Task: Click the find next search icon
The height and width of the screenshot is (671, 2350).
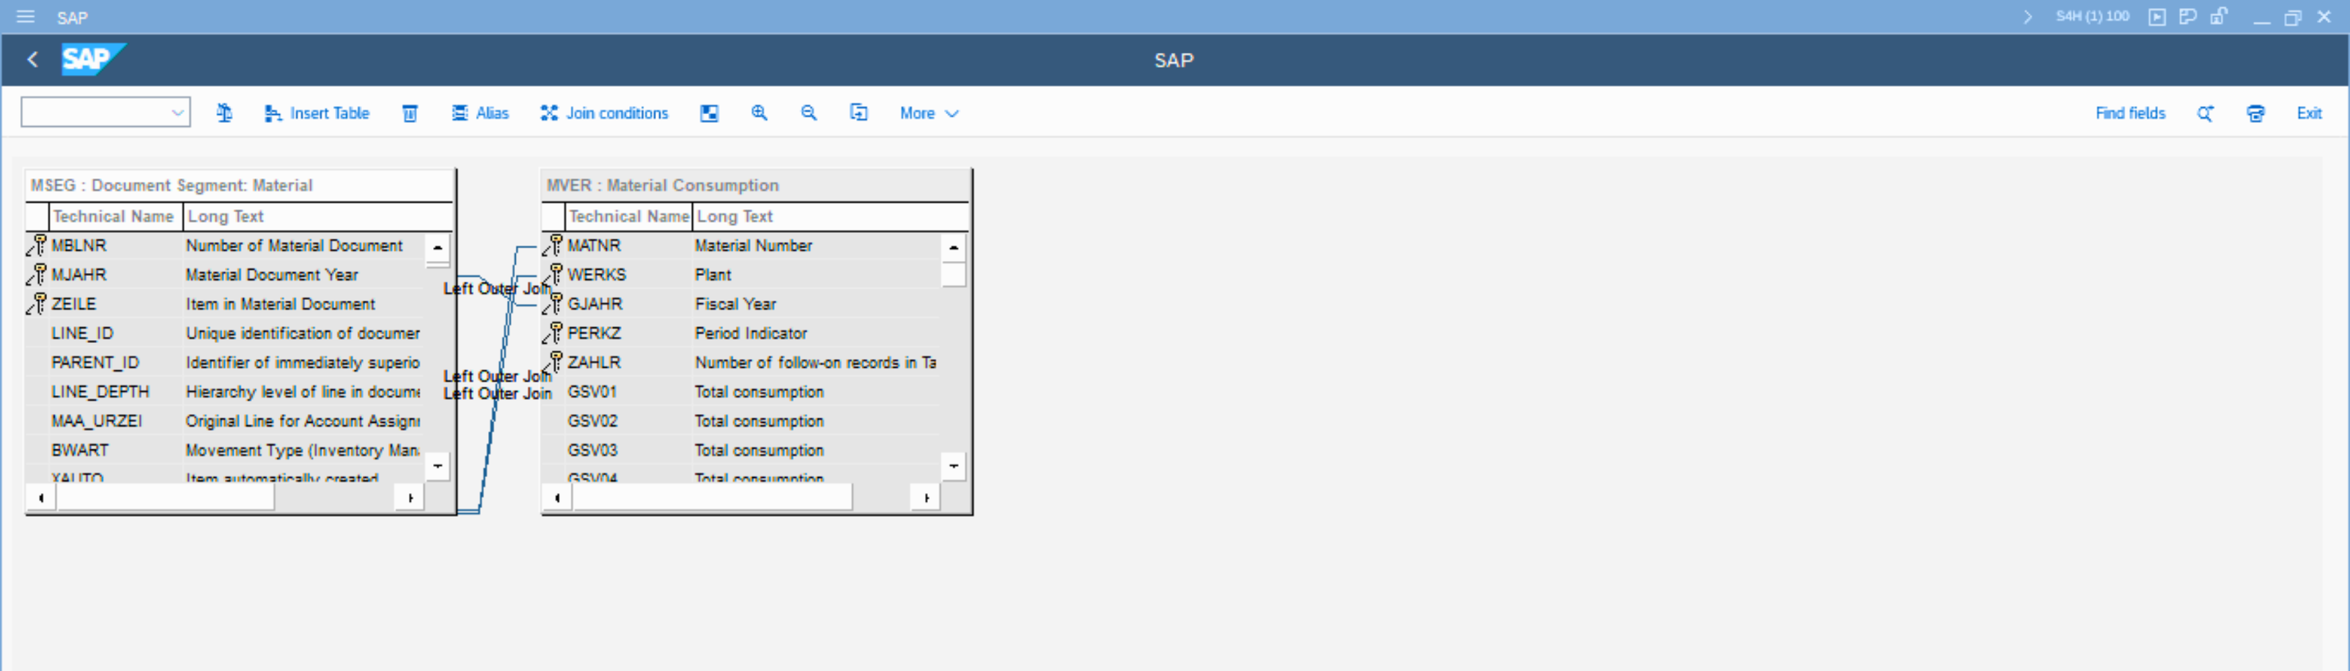Action: (x=2205, y=113)
